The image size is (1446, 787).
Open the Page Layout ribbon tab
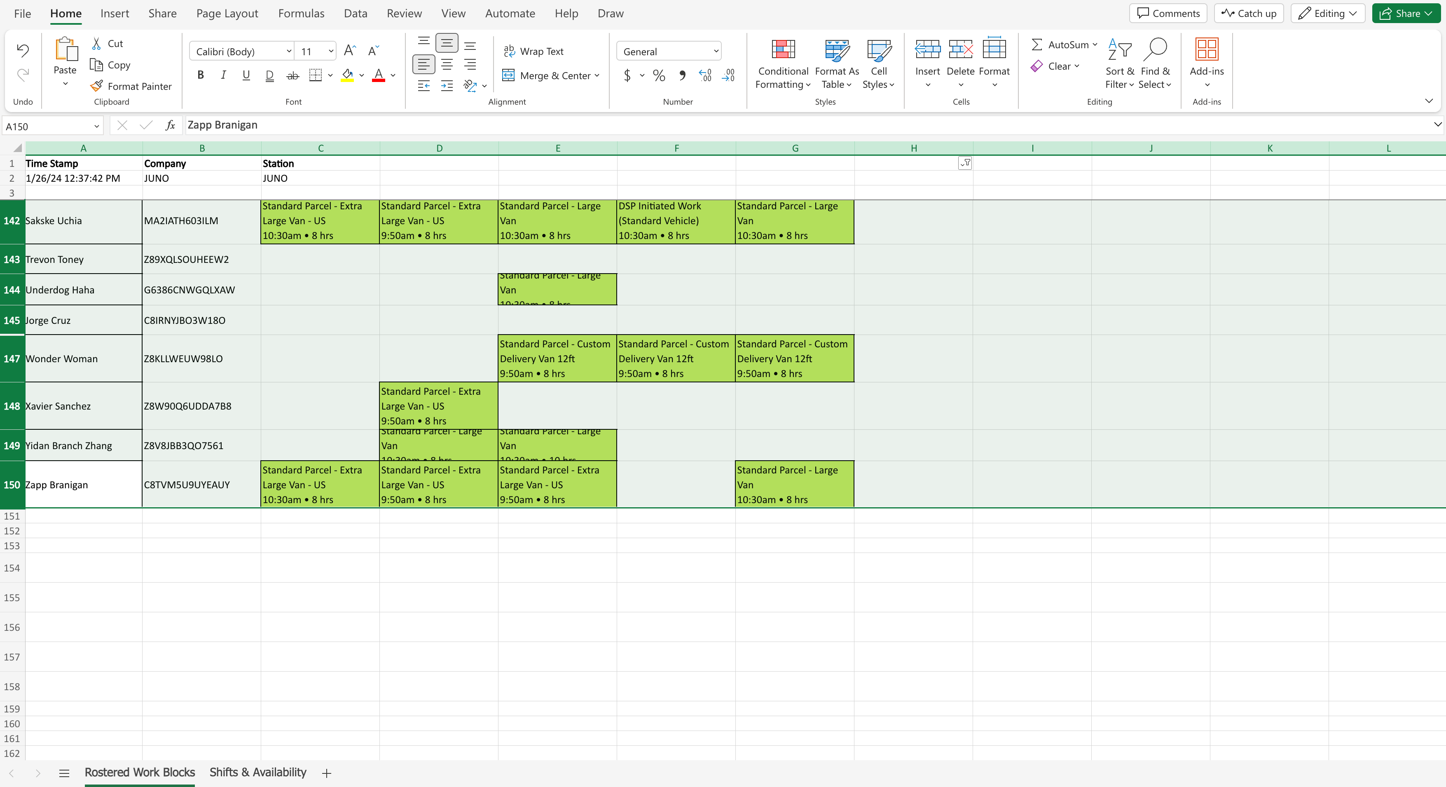coord(227,14)
